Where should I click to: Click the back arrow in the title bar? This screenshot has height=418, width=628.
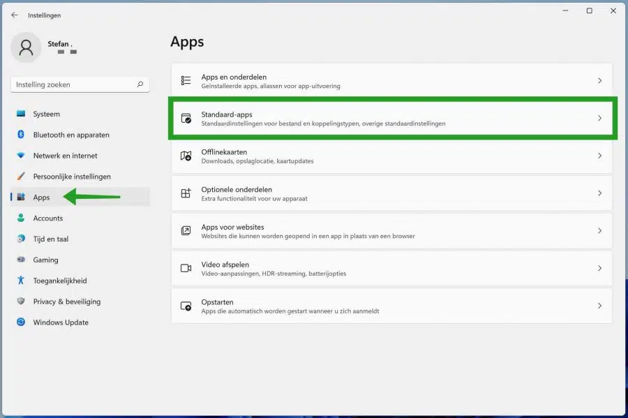click(15, 15)
